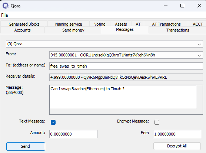Click the "Message: (38/4000)" counter label
Screen dimensions: 206x153
click(x=14, y=90)
